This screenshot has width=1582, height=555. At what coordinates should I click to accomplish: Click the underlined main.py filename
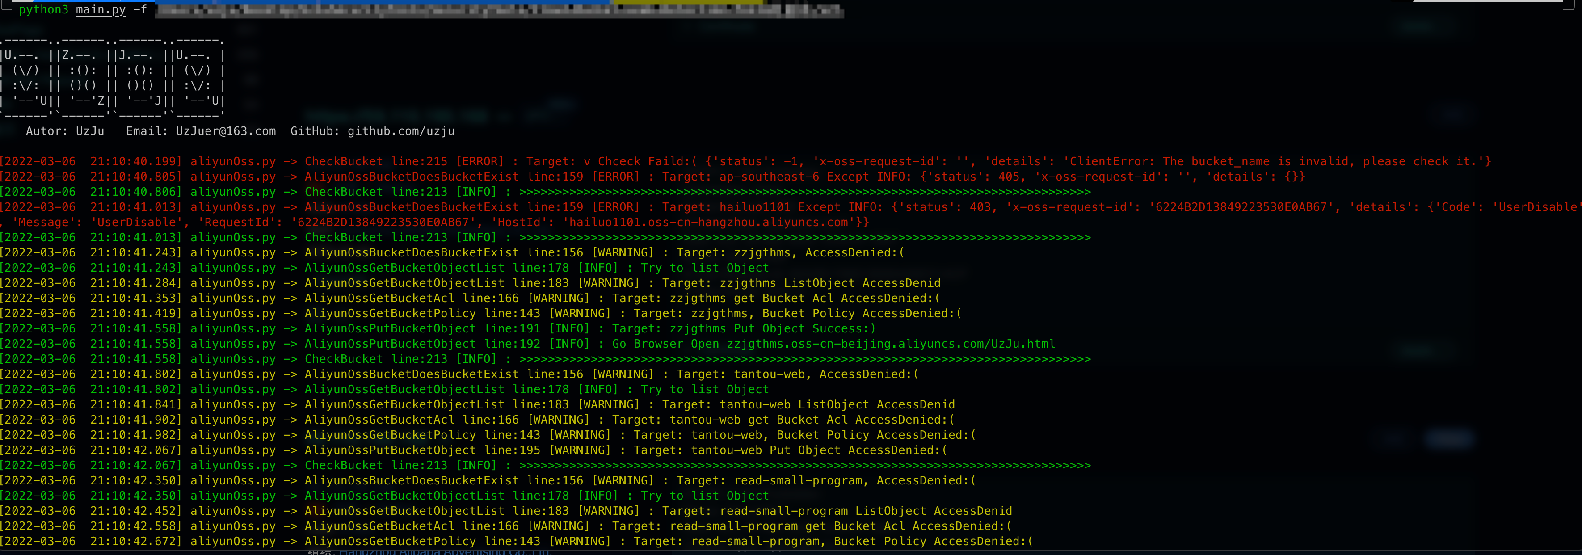(x=100, y=10)
